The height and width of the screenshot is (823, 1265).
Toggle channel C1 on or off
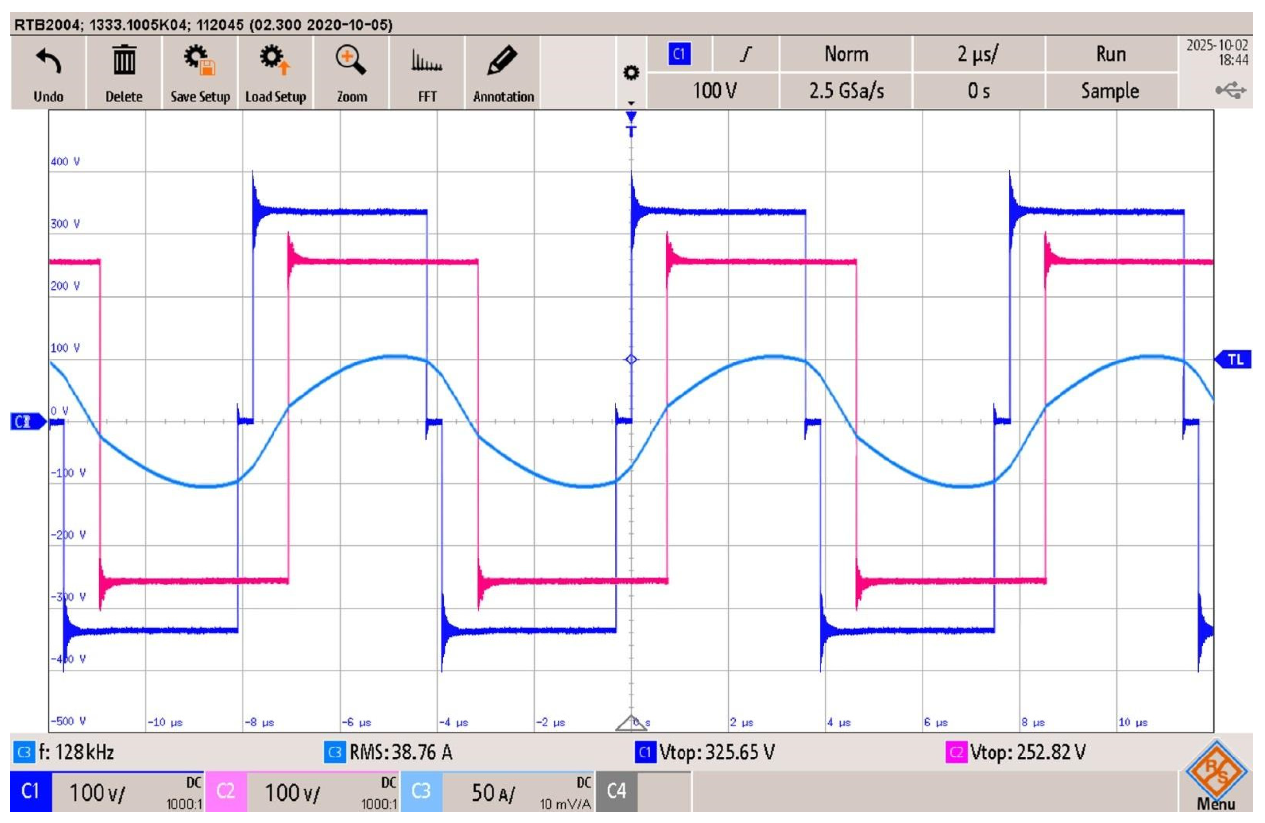point(31,791)
